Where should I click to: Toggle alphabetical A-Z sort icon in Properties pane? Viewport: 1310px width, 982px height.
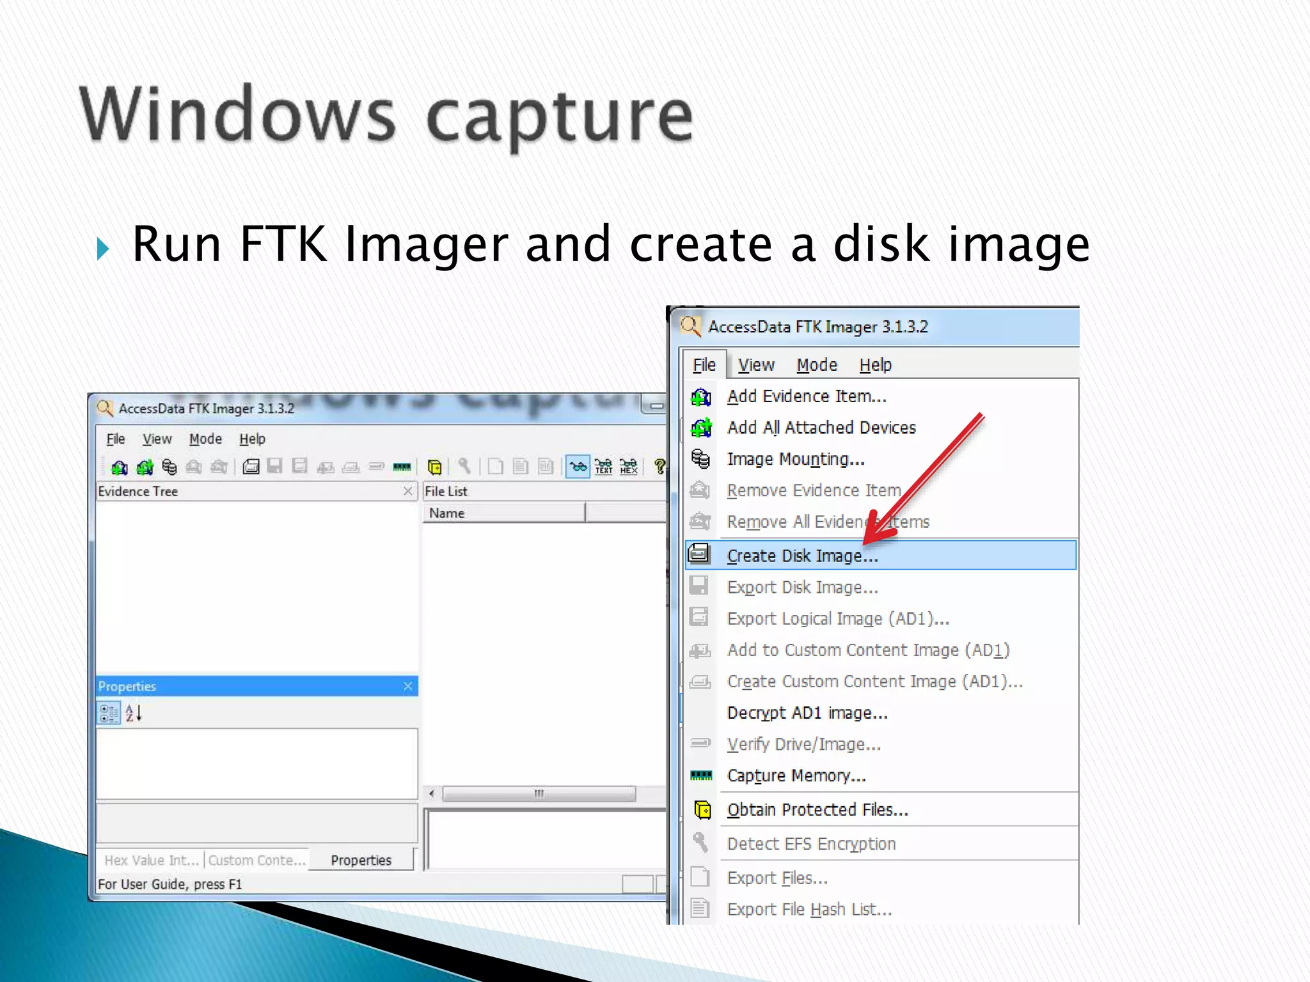coord(133,713)
